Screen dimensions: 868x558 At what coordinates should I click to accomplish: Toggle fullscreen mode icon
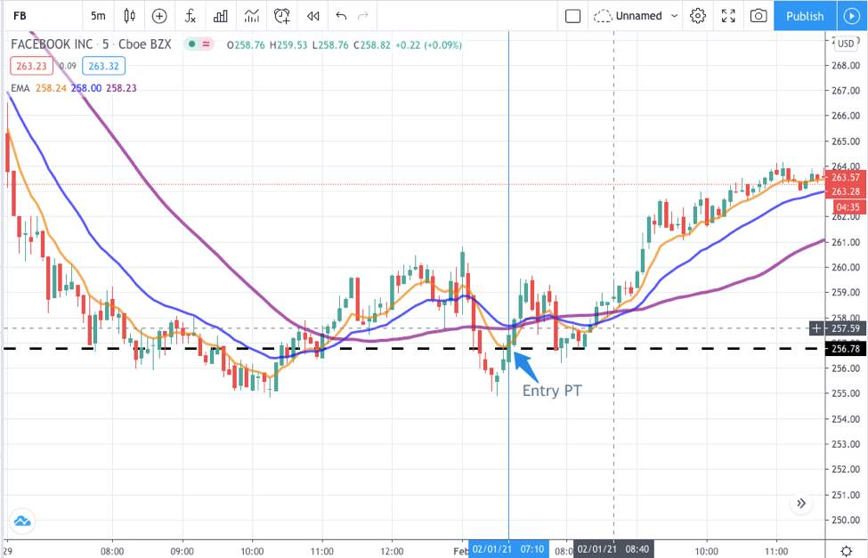(728, 16)
